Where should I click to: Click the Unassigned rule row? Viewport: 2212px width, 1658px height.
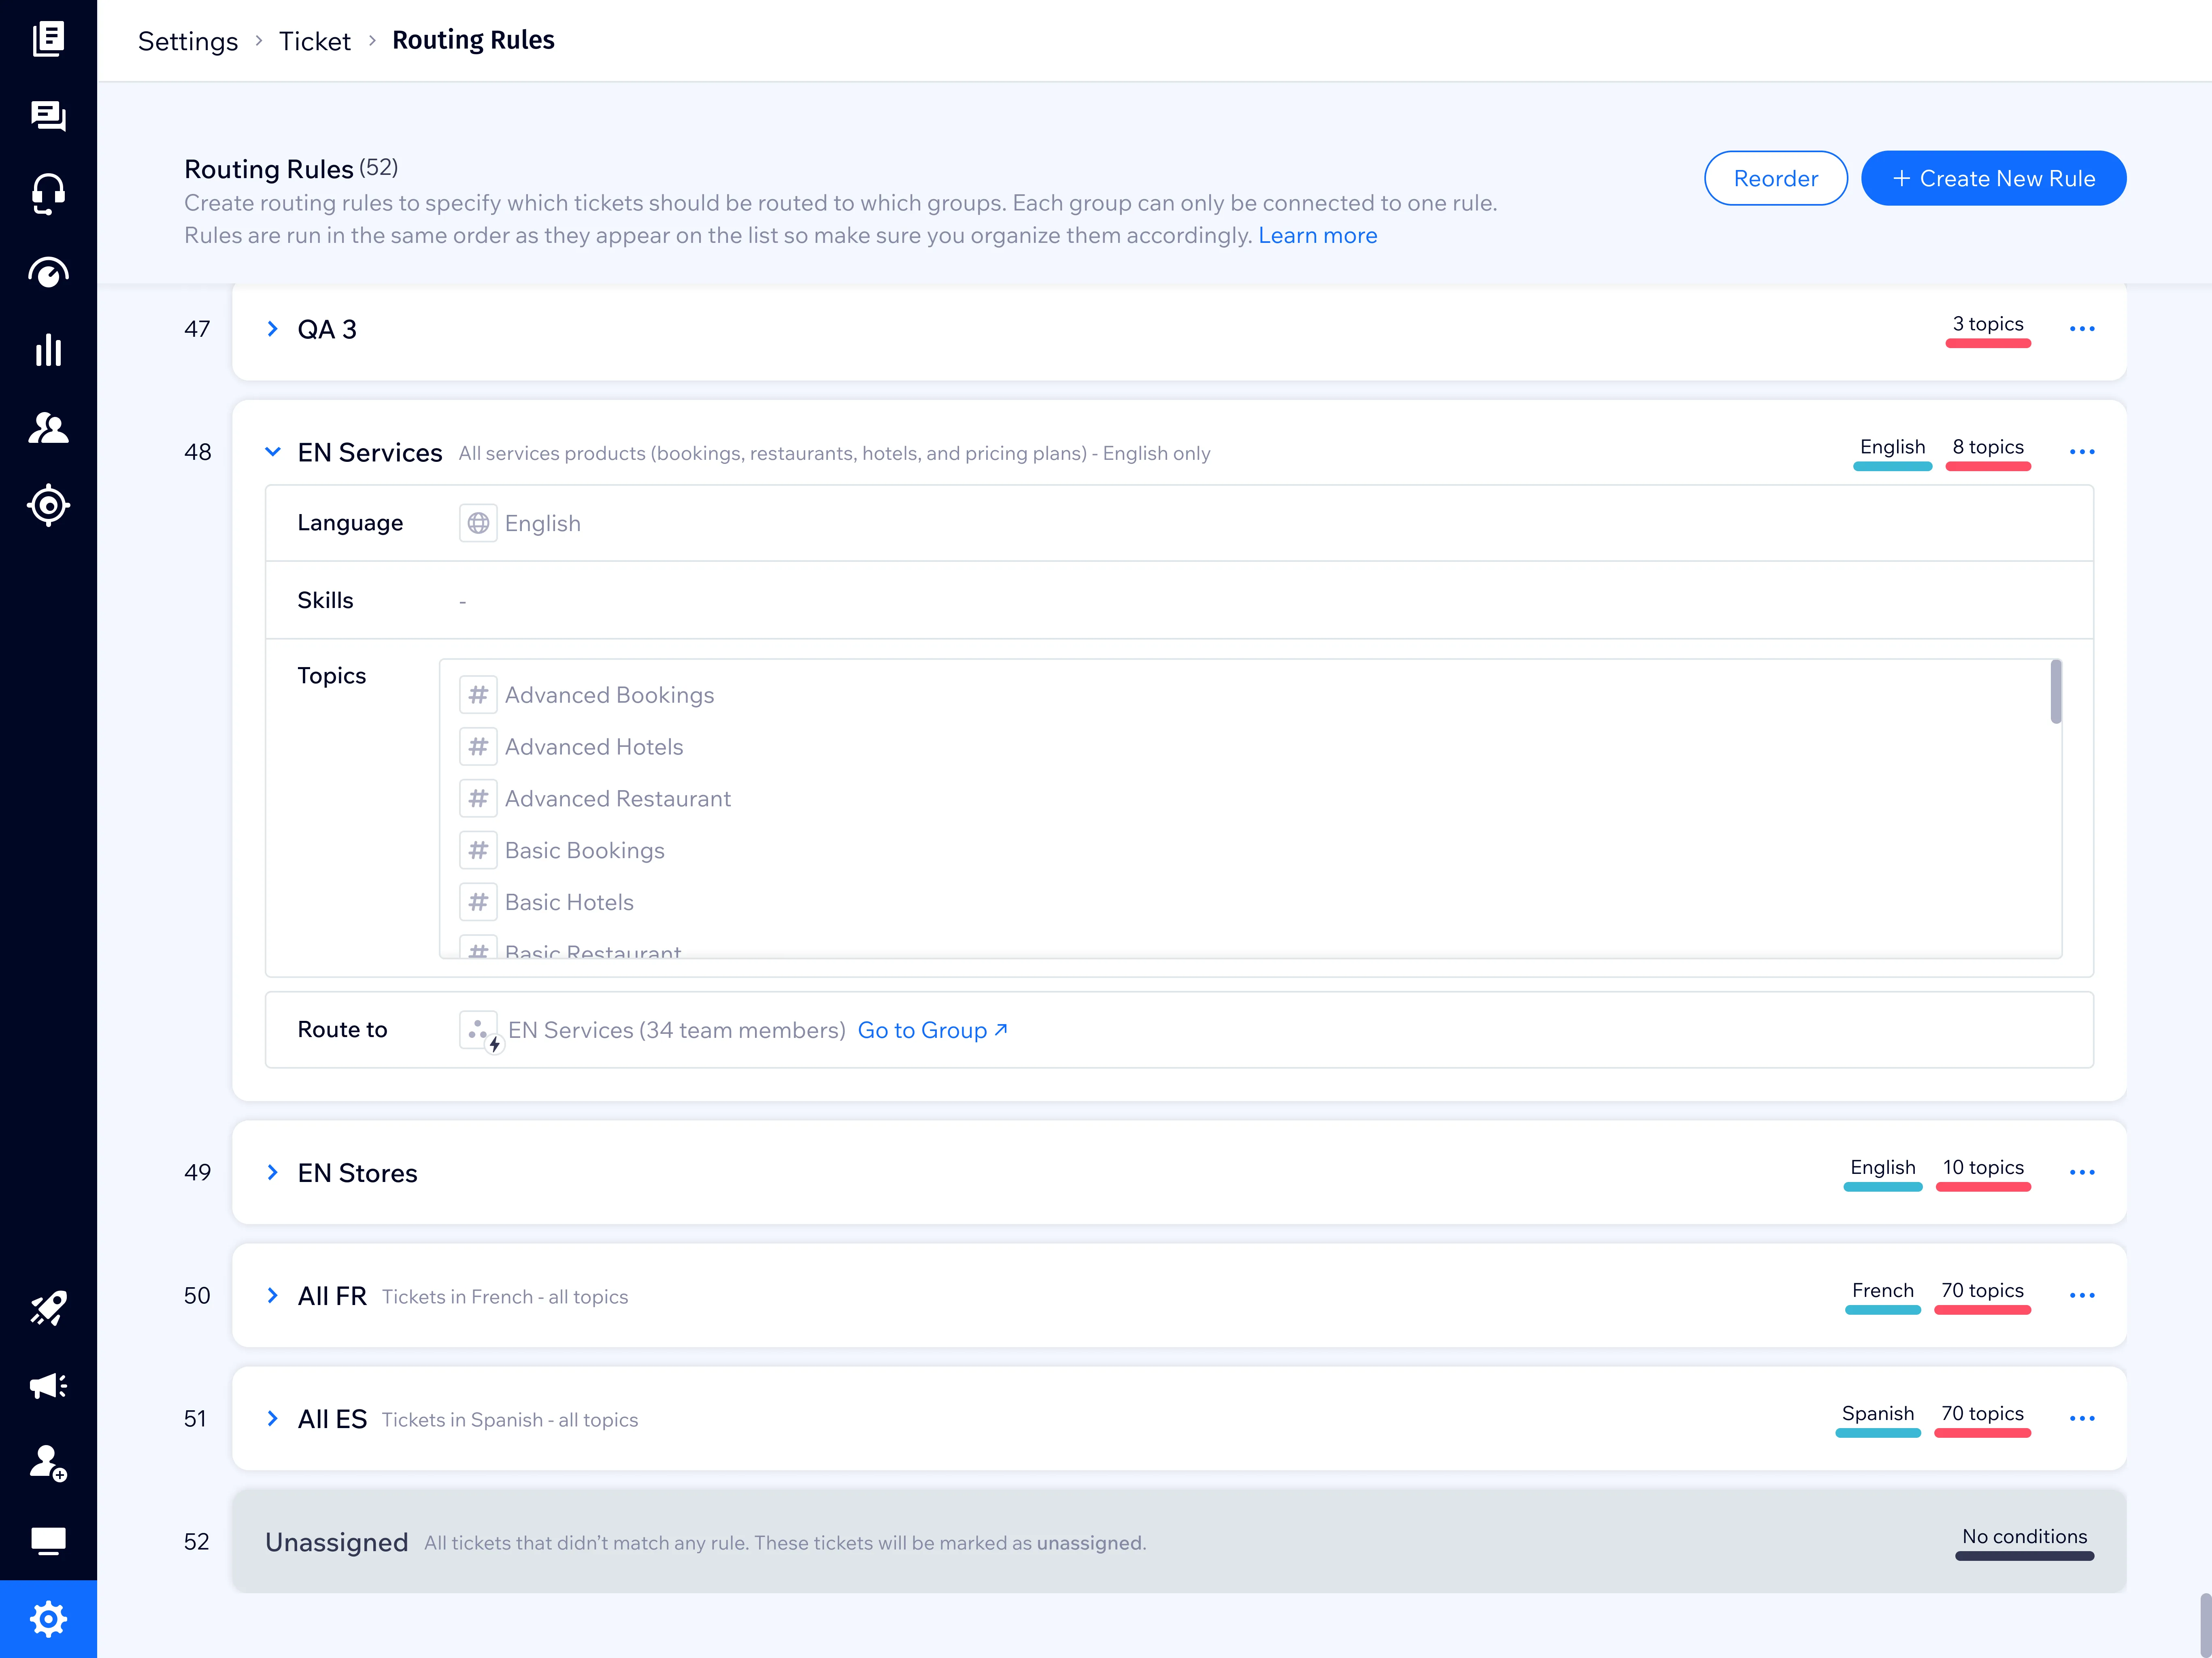[x=1179, y=1541]
